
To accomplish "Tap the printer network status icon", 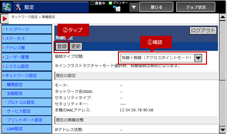I will pos(117,8).
